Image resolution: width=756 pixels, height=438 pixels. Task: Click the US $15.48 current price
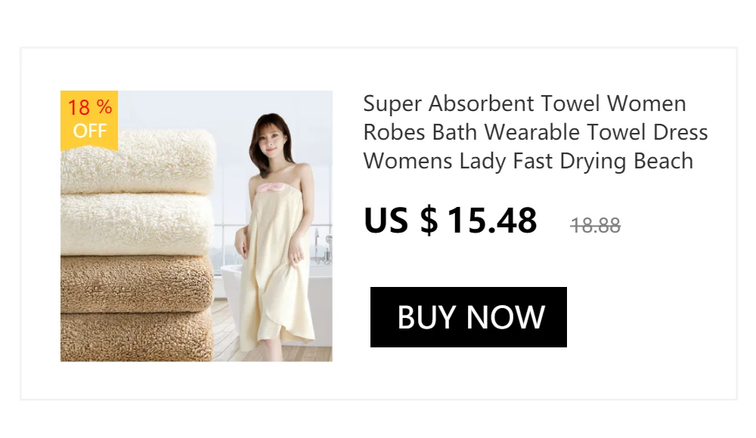pos(451,221)
